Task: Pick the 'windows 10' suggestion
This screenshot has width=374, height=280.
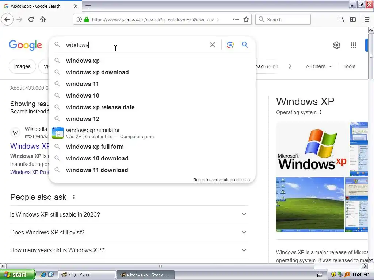Action: 152,96
